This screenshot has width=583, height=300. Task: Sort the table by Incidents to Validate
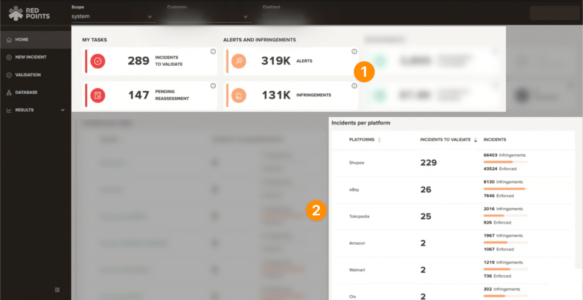[476, 140]
